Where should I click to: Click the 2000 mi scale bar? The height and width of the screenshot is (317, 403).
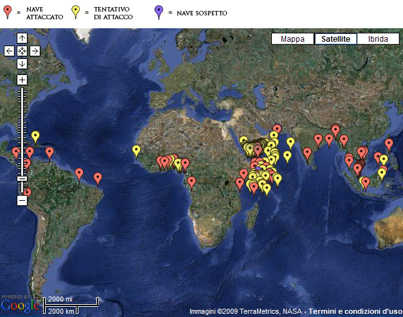tap(71, 302)
